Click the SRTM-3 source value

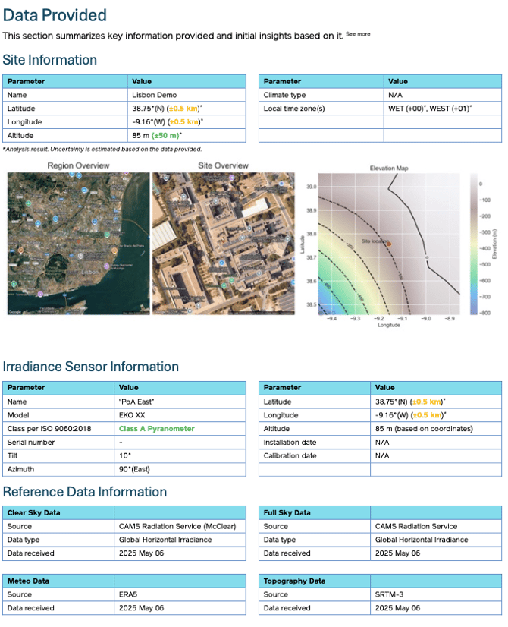[x=392, y=594]
